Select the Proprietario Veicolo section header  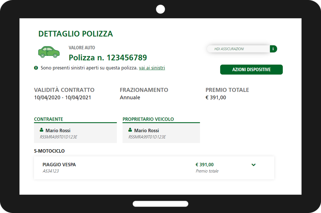pyautogui.click(x=148, y=119)
